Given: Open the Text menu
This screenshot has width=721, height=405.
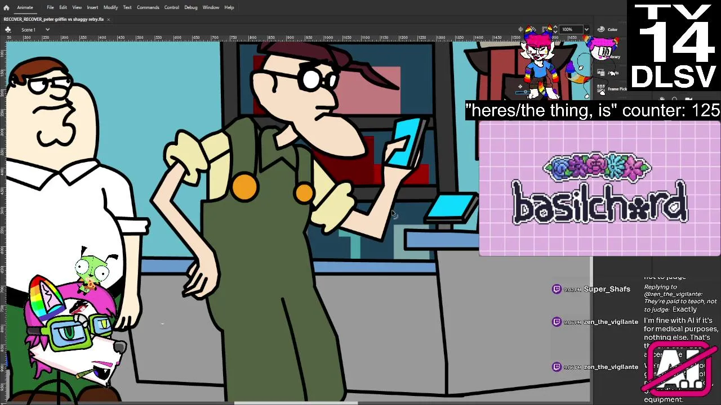Looking at the screenshot, I should 127,7.
